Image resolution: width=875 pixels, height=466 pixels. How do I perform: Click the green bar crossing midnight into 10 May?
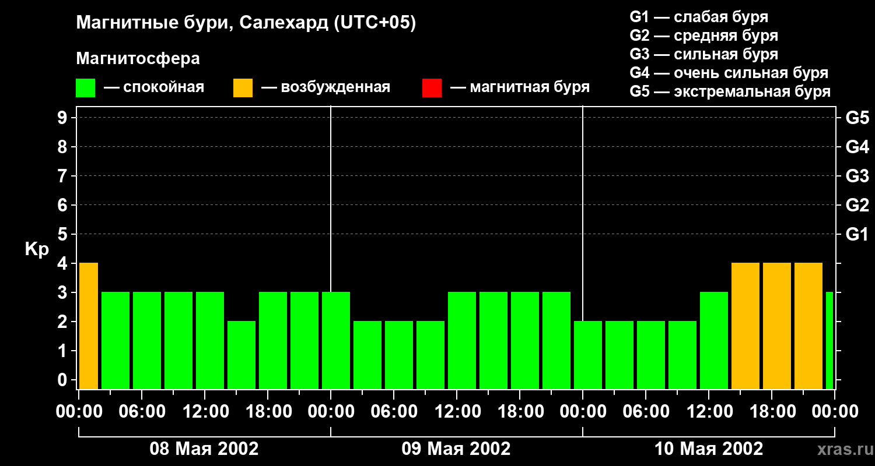pos(588,355)
